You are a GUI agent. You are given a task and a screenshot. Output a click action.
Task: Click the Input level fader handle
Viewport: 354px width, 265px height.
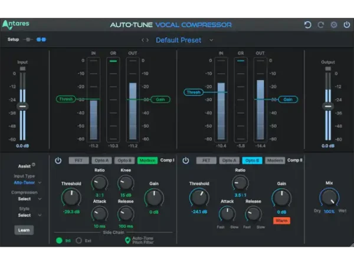pyautogui.click(x=22, y=107)
